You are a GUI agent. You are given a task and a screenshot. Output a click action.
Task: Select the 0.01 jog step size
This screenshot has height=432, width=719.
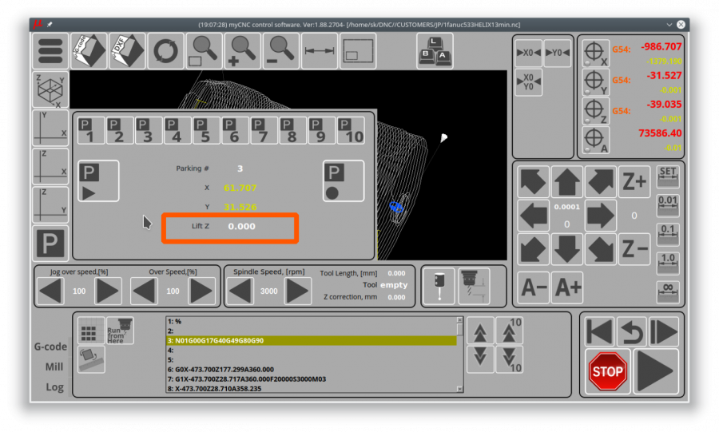(x=668, y=204)
